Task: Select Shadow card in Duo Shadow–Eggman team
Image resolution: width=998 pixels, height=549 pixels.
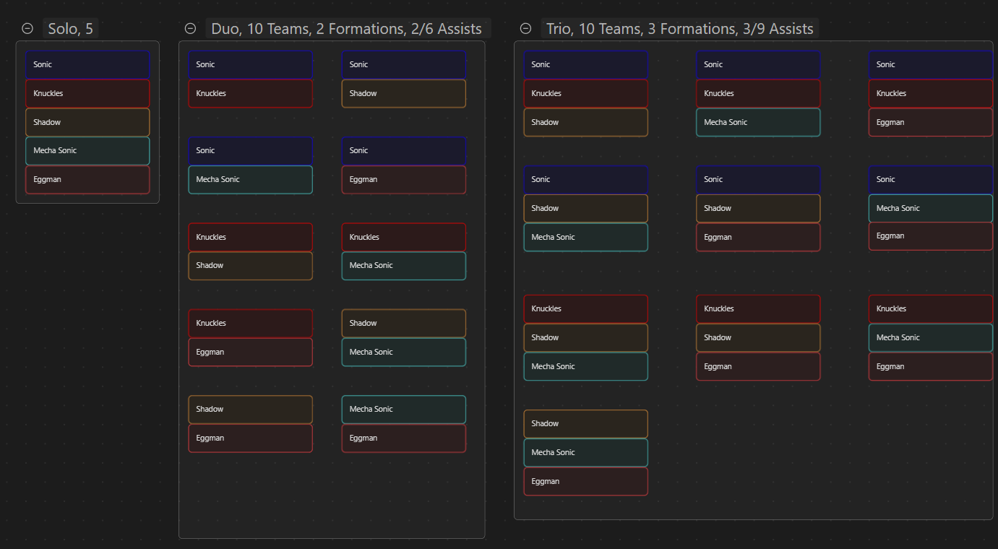Action: point(251,410)
